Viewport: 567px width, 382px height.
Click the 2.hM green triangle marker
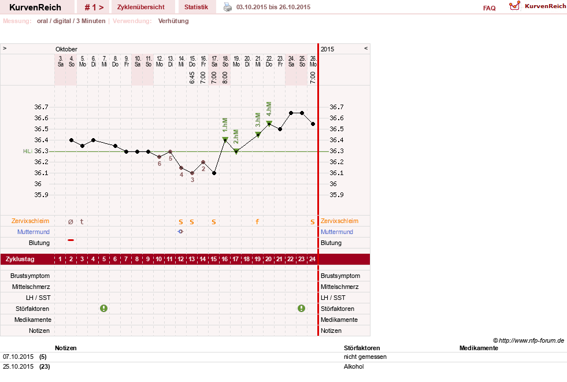[x=236, y=151]
